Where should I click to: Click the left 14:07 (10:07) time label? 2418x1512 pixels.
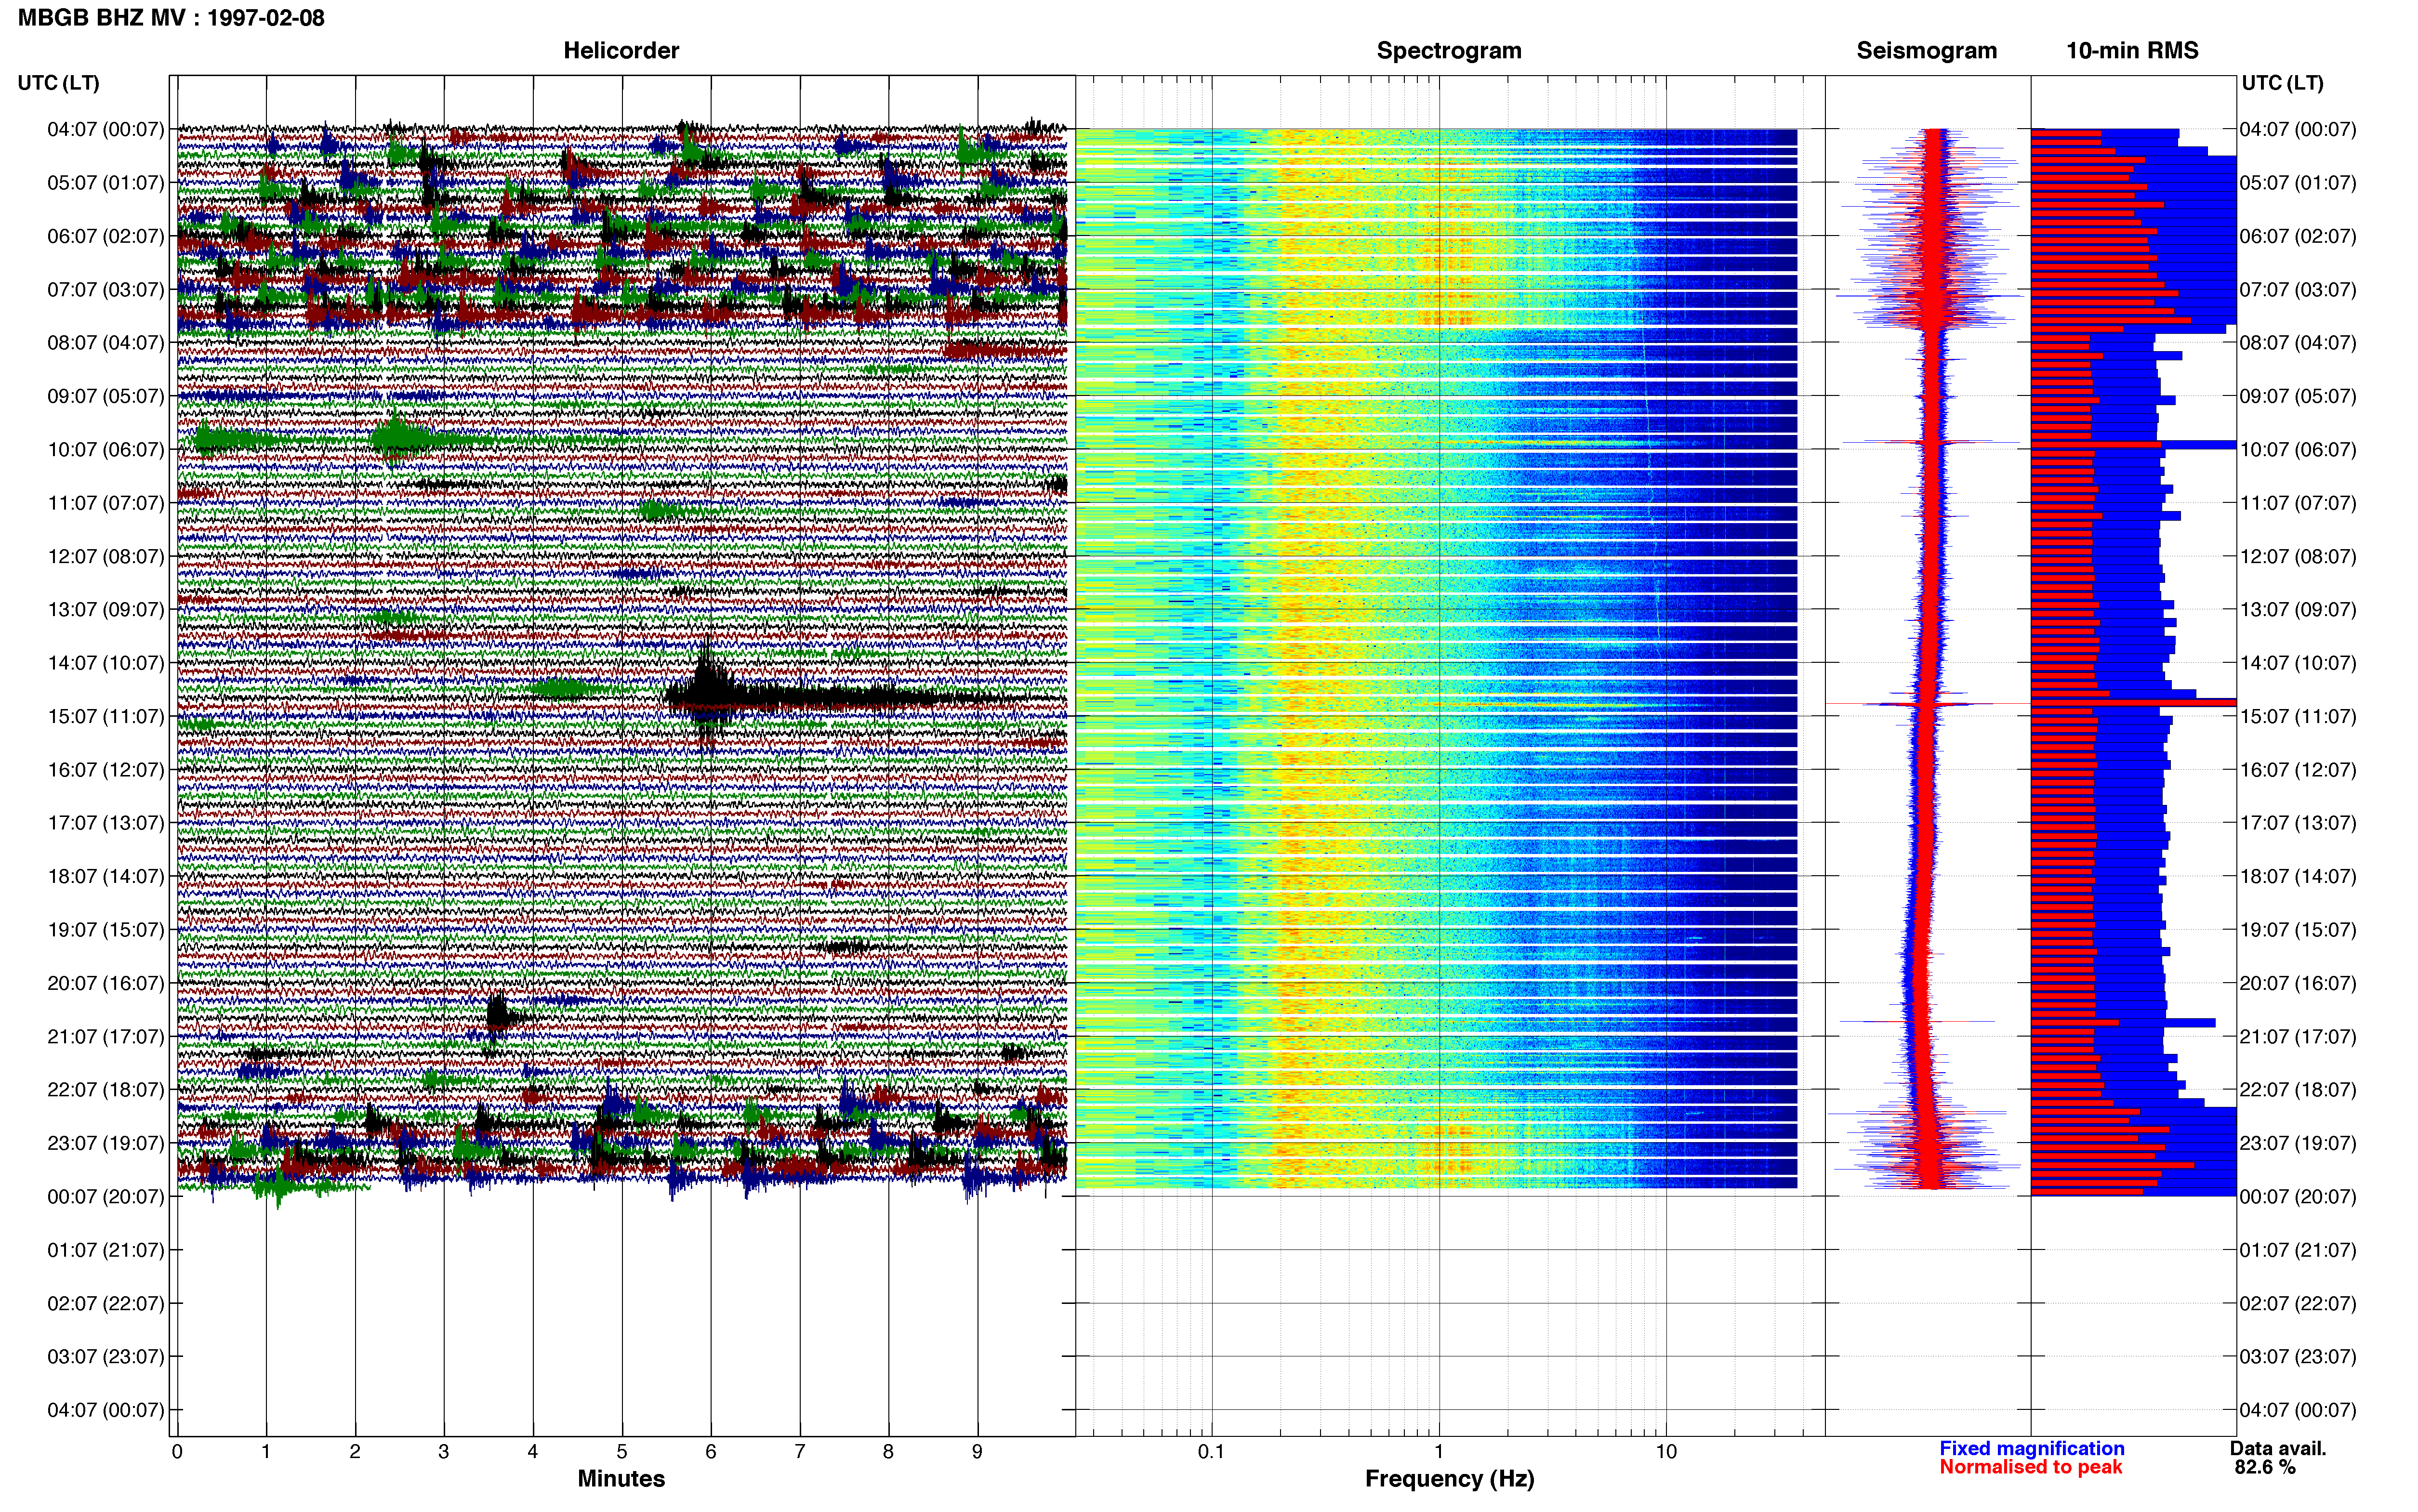105,663
